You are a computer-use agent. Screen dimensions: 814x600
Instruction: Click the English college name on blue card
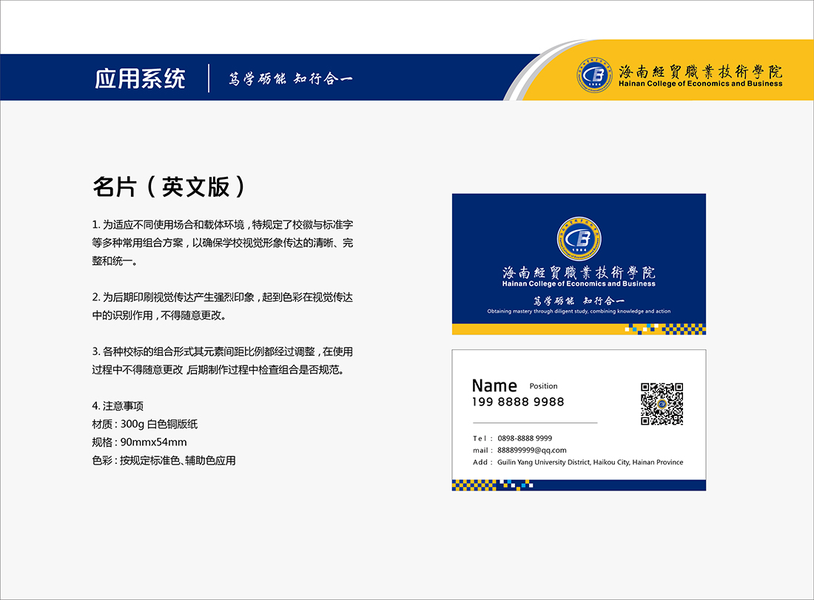(579, 283)
